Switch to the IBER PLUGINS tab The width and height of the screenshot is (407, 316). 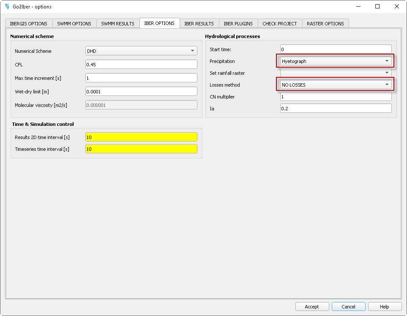(x=238, y=24)
